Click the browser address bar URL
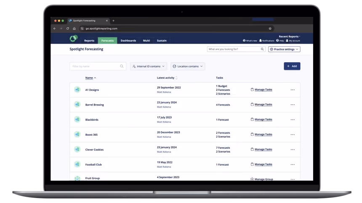The width and height of the screenshot is (362, 203). pos(101,29)
